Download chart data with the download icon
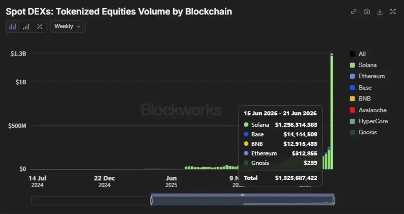 point(380,12)
